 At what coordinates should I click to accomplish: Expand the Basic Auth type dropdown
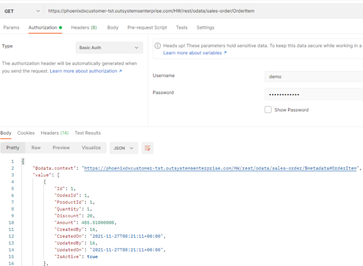(109, 48)
